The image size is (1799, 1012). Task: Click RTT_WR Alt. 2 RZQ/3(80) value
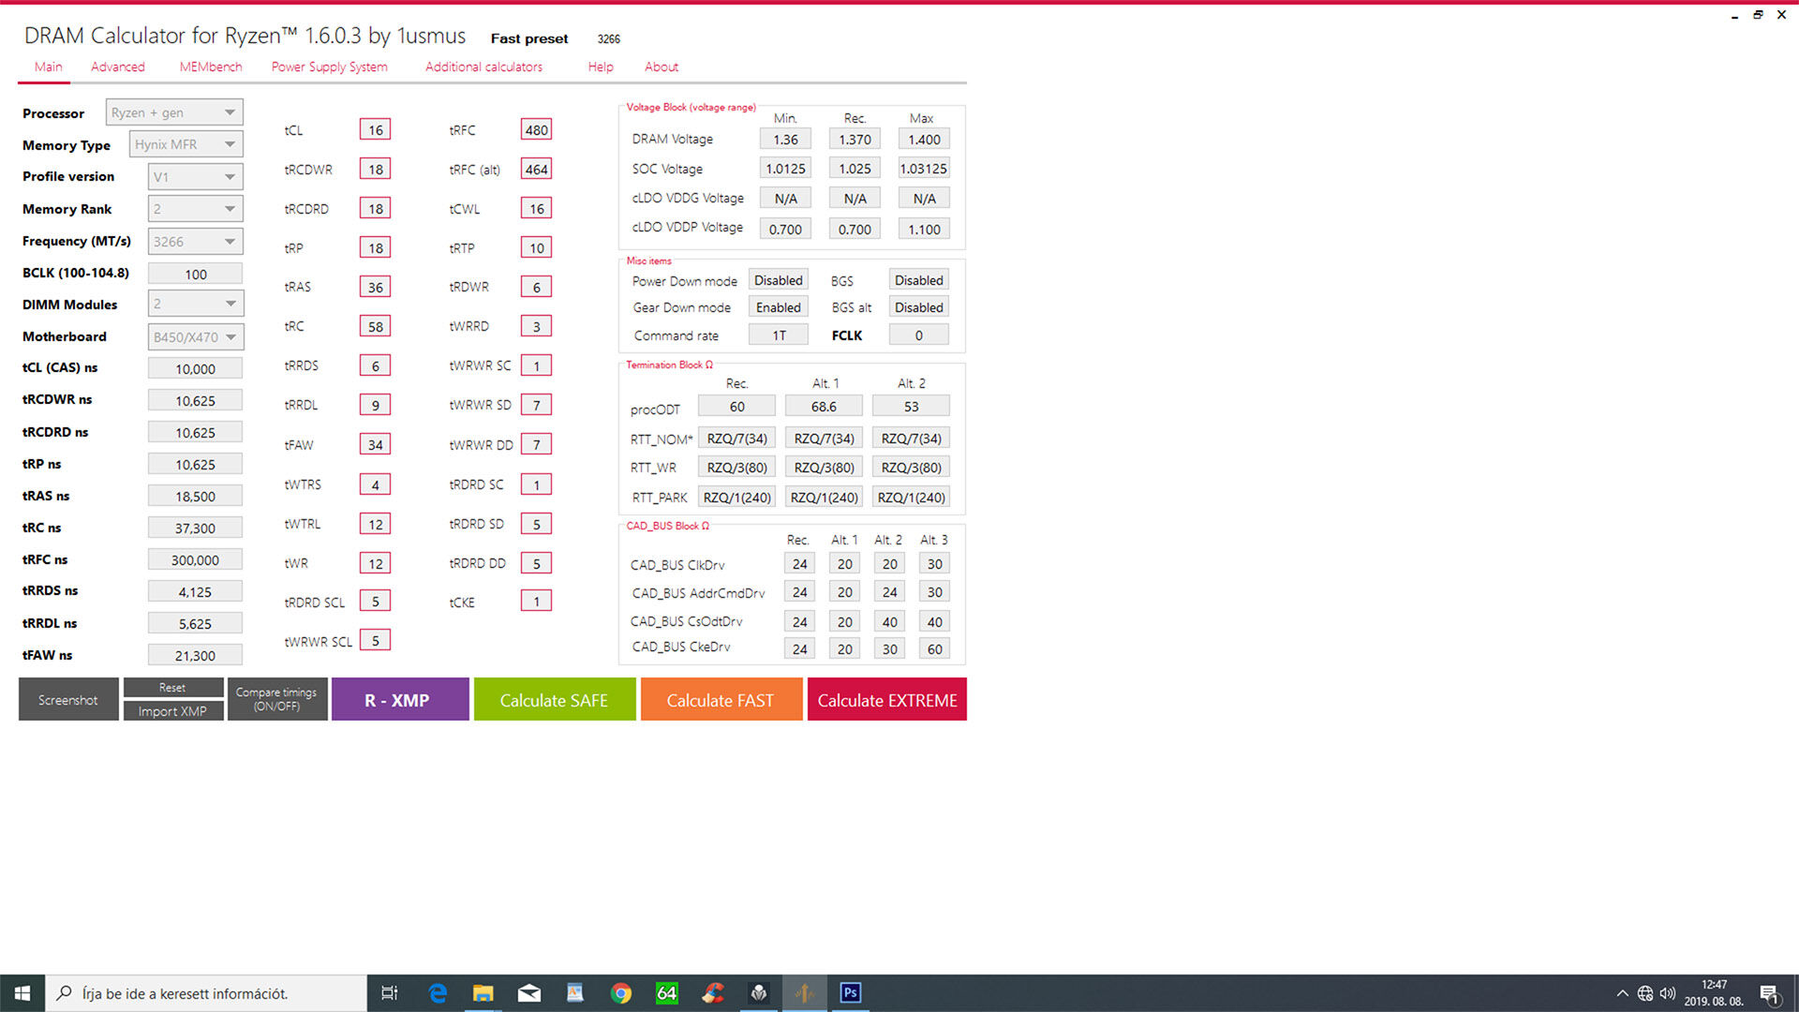(x=911, y=467)
